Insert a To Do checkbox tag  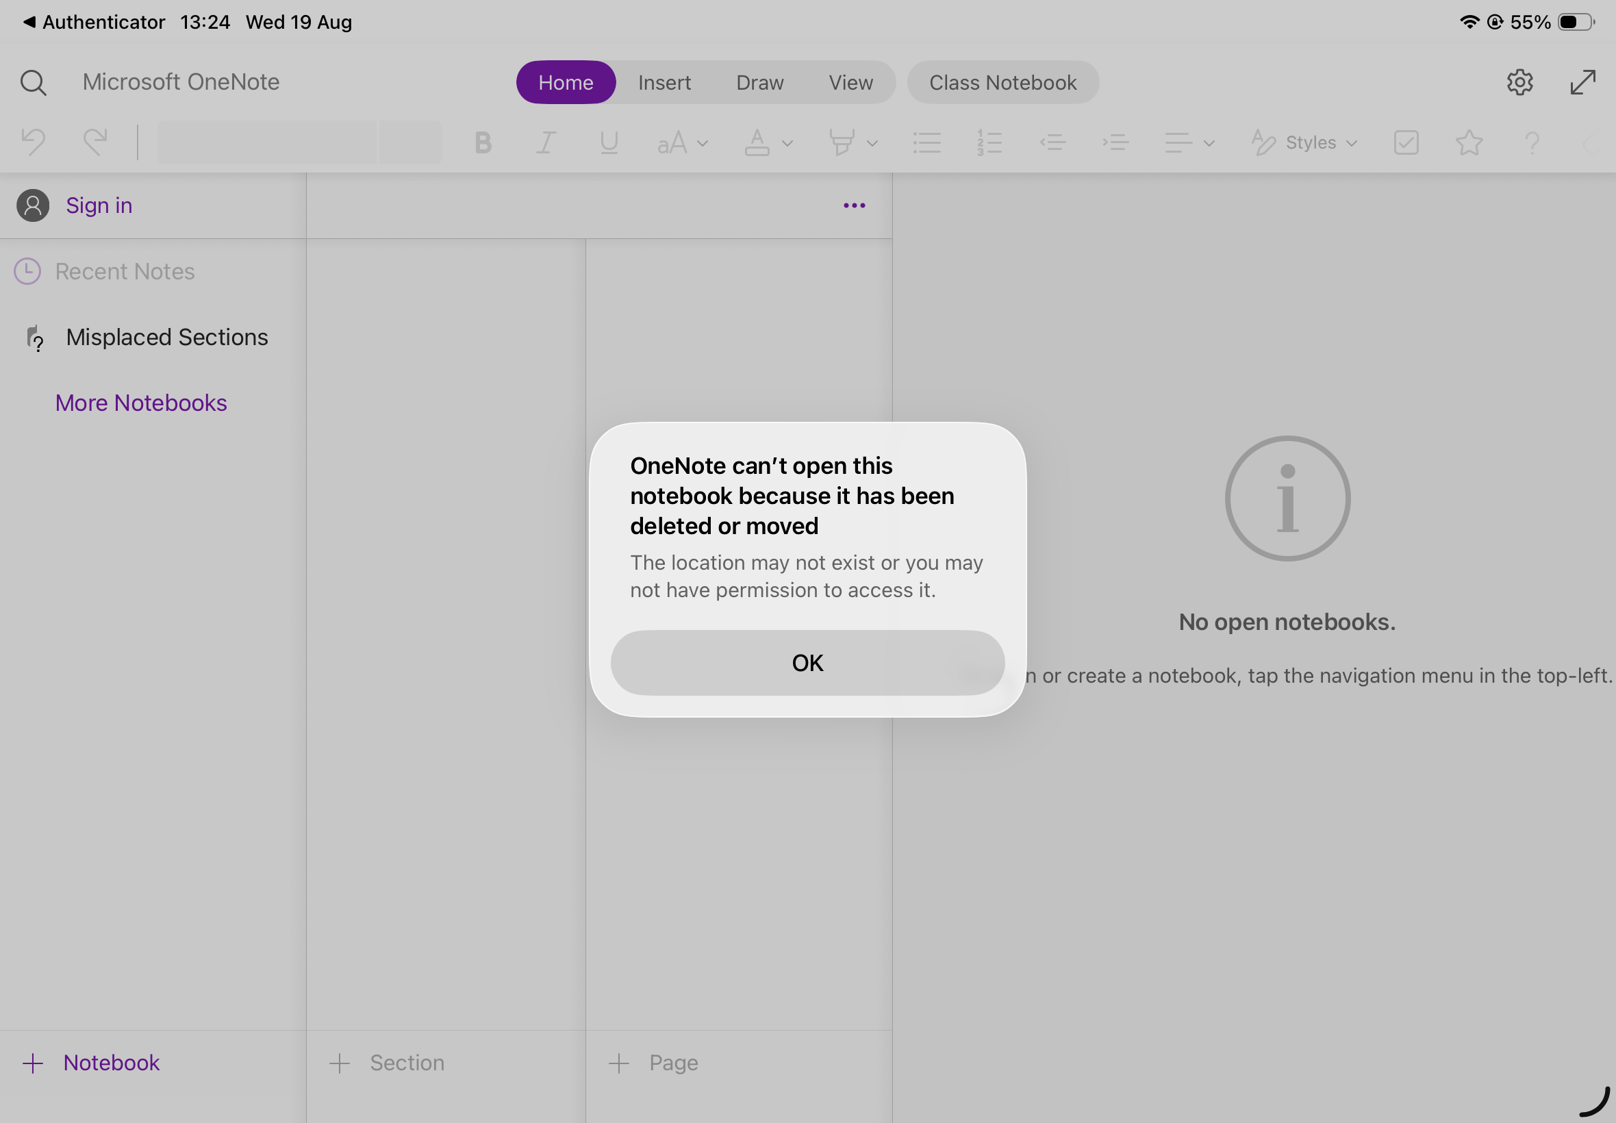coord(1406,143)
